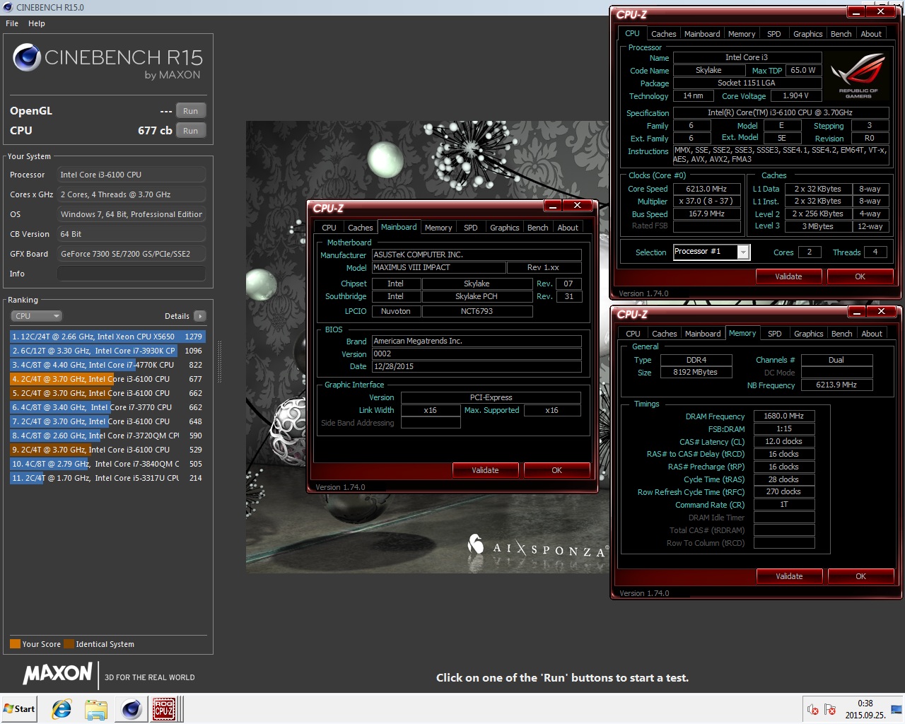
Task: Select CPU tab in Mainboard CPU-Z window
Action: click(x=329, y=228)
